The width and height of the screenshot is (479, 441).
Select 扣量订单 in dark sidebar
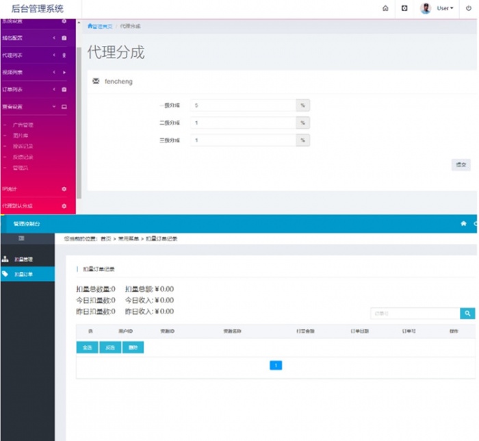(x=27, y=274)
